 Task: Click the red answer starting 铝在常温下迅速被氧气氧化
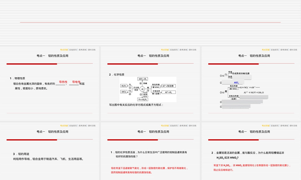(150, 170)
